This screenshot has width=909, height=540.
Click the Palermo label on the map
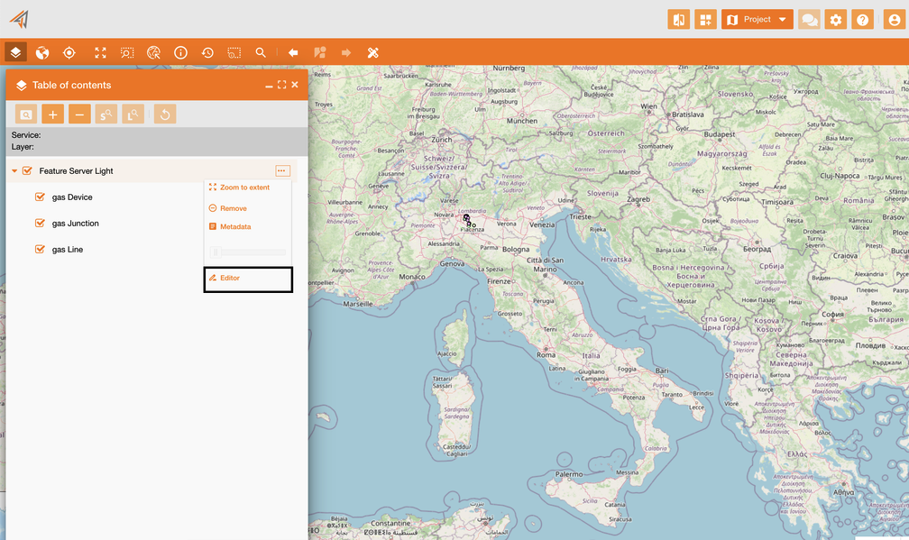point(569,474)
